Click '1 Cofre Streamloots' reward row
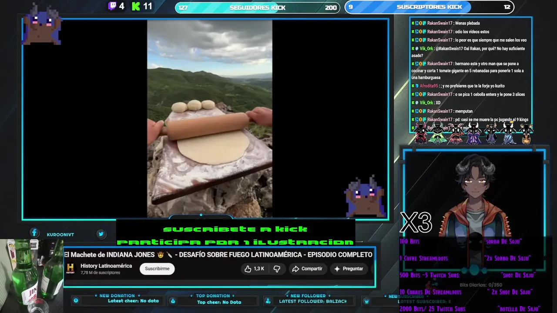This screenshot has width=557, height=313. coord(465,258)
